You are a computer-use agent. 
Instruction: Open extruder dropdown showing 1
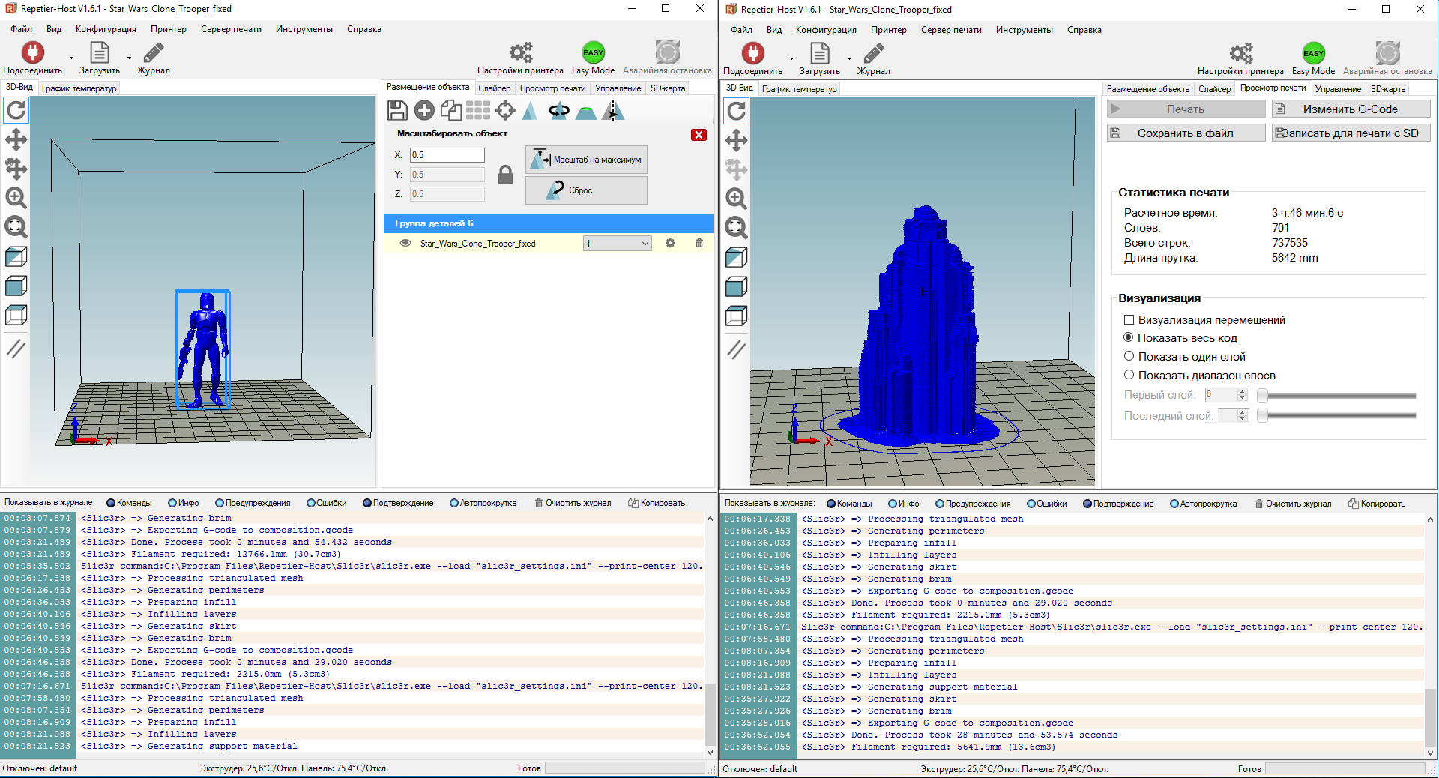(618, 243)
